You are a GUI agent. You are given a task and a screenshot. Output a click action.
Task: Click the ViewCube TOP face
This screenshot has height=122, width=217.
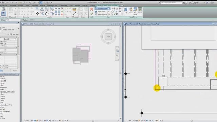(x=108, y=37)
